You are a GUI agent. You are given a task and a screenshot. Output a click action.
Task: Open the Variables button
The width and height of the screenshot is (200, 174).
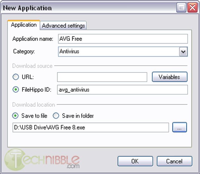click(x=169, y=77)
